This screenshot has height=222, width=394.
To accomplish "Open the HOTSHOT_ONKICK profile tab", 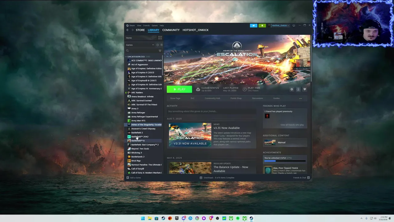I will point(195,30).
